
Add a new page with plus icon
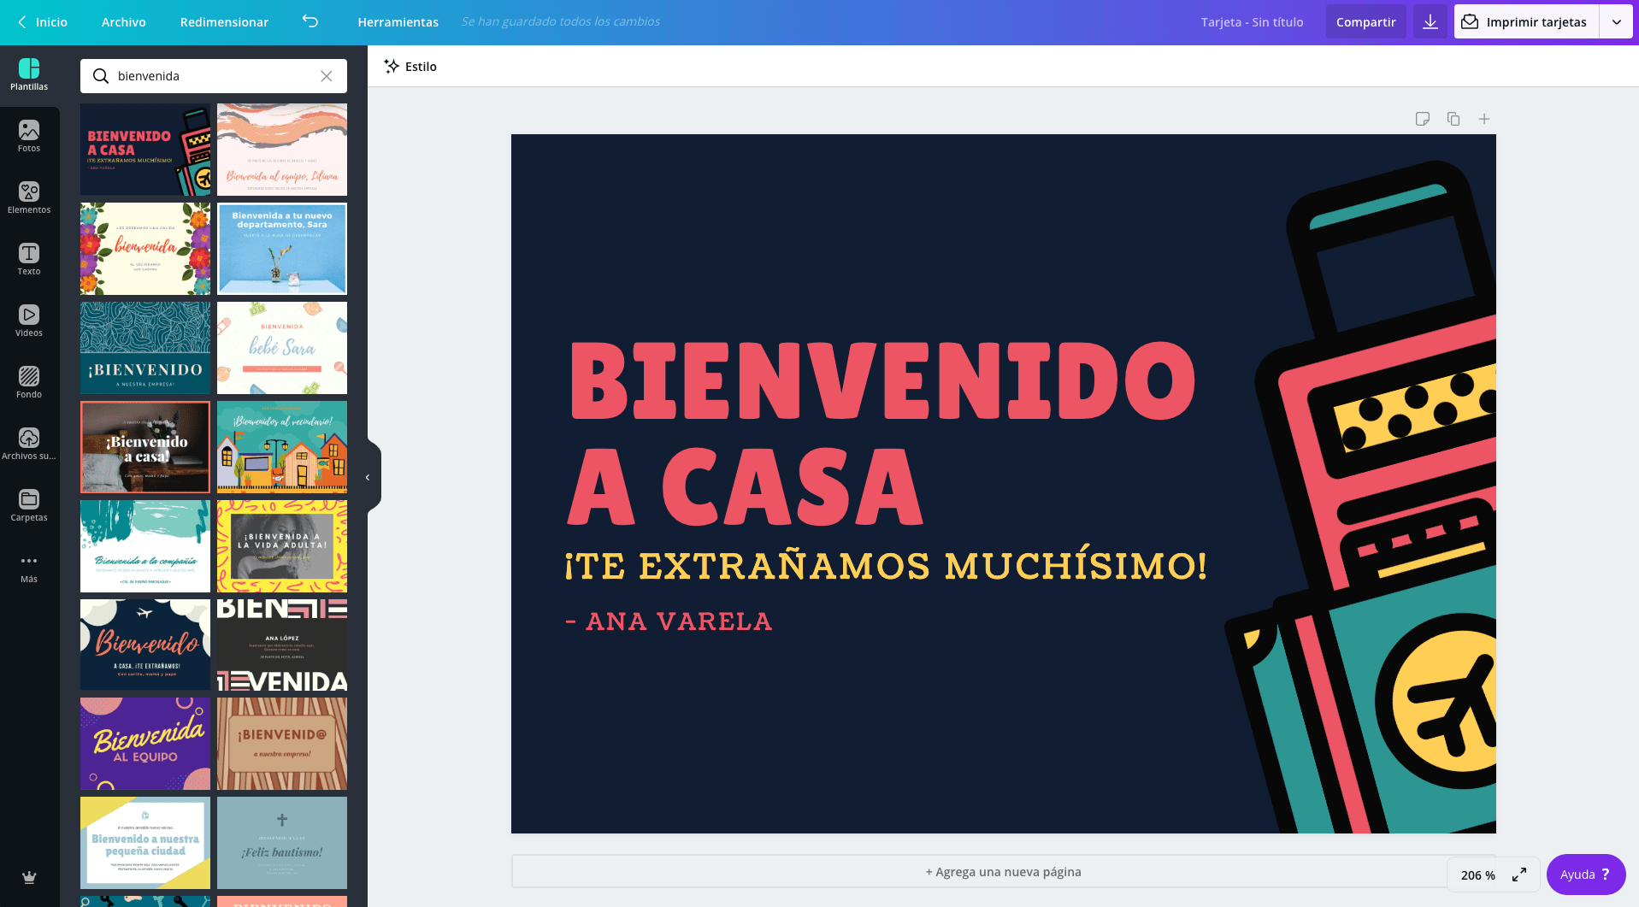(1484, 119)
